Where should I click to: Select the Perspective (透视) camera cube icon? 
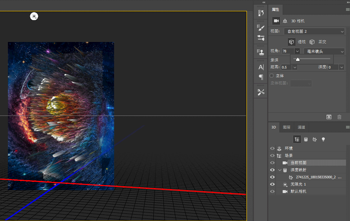[x=292, y=42]
